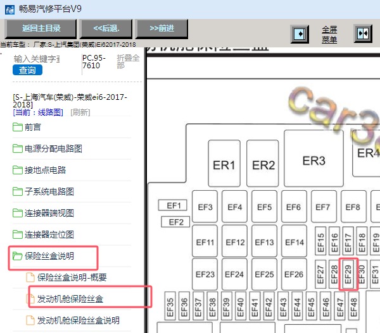Expand the 连接器端视图 folder

(49, 213)
